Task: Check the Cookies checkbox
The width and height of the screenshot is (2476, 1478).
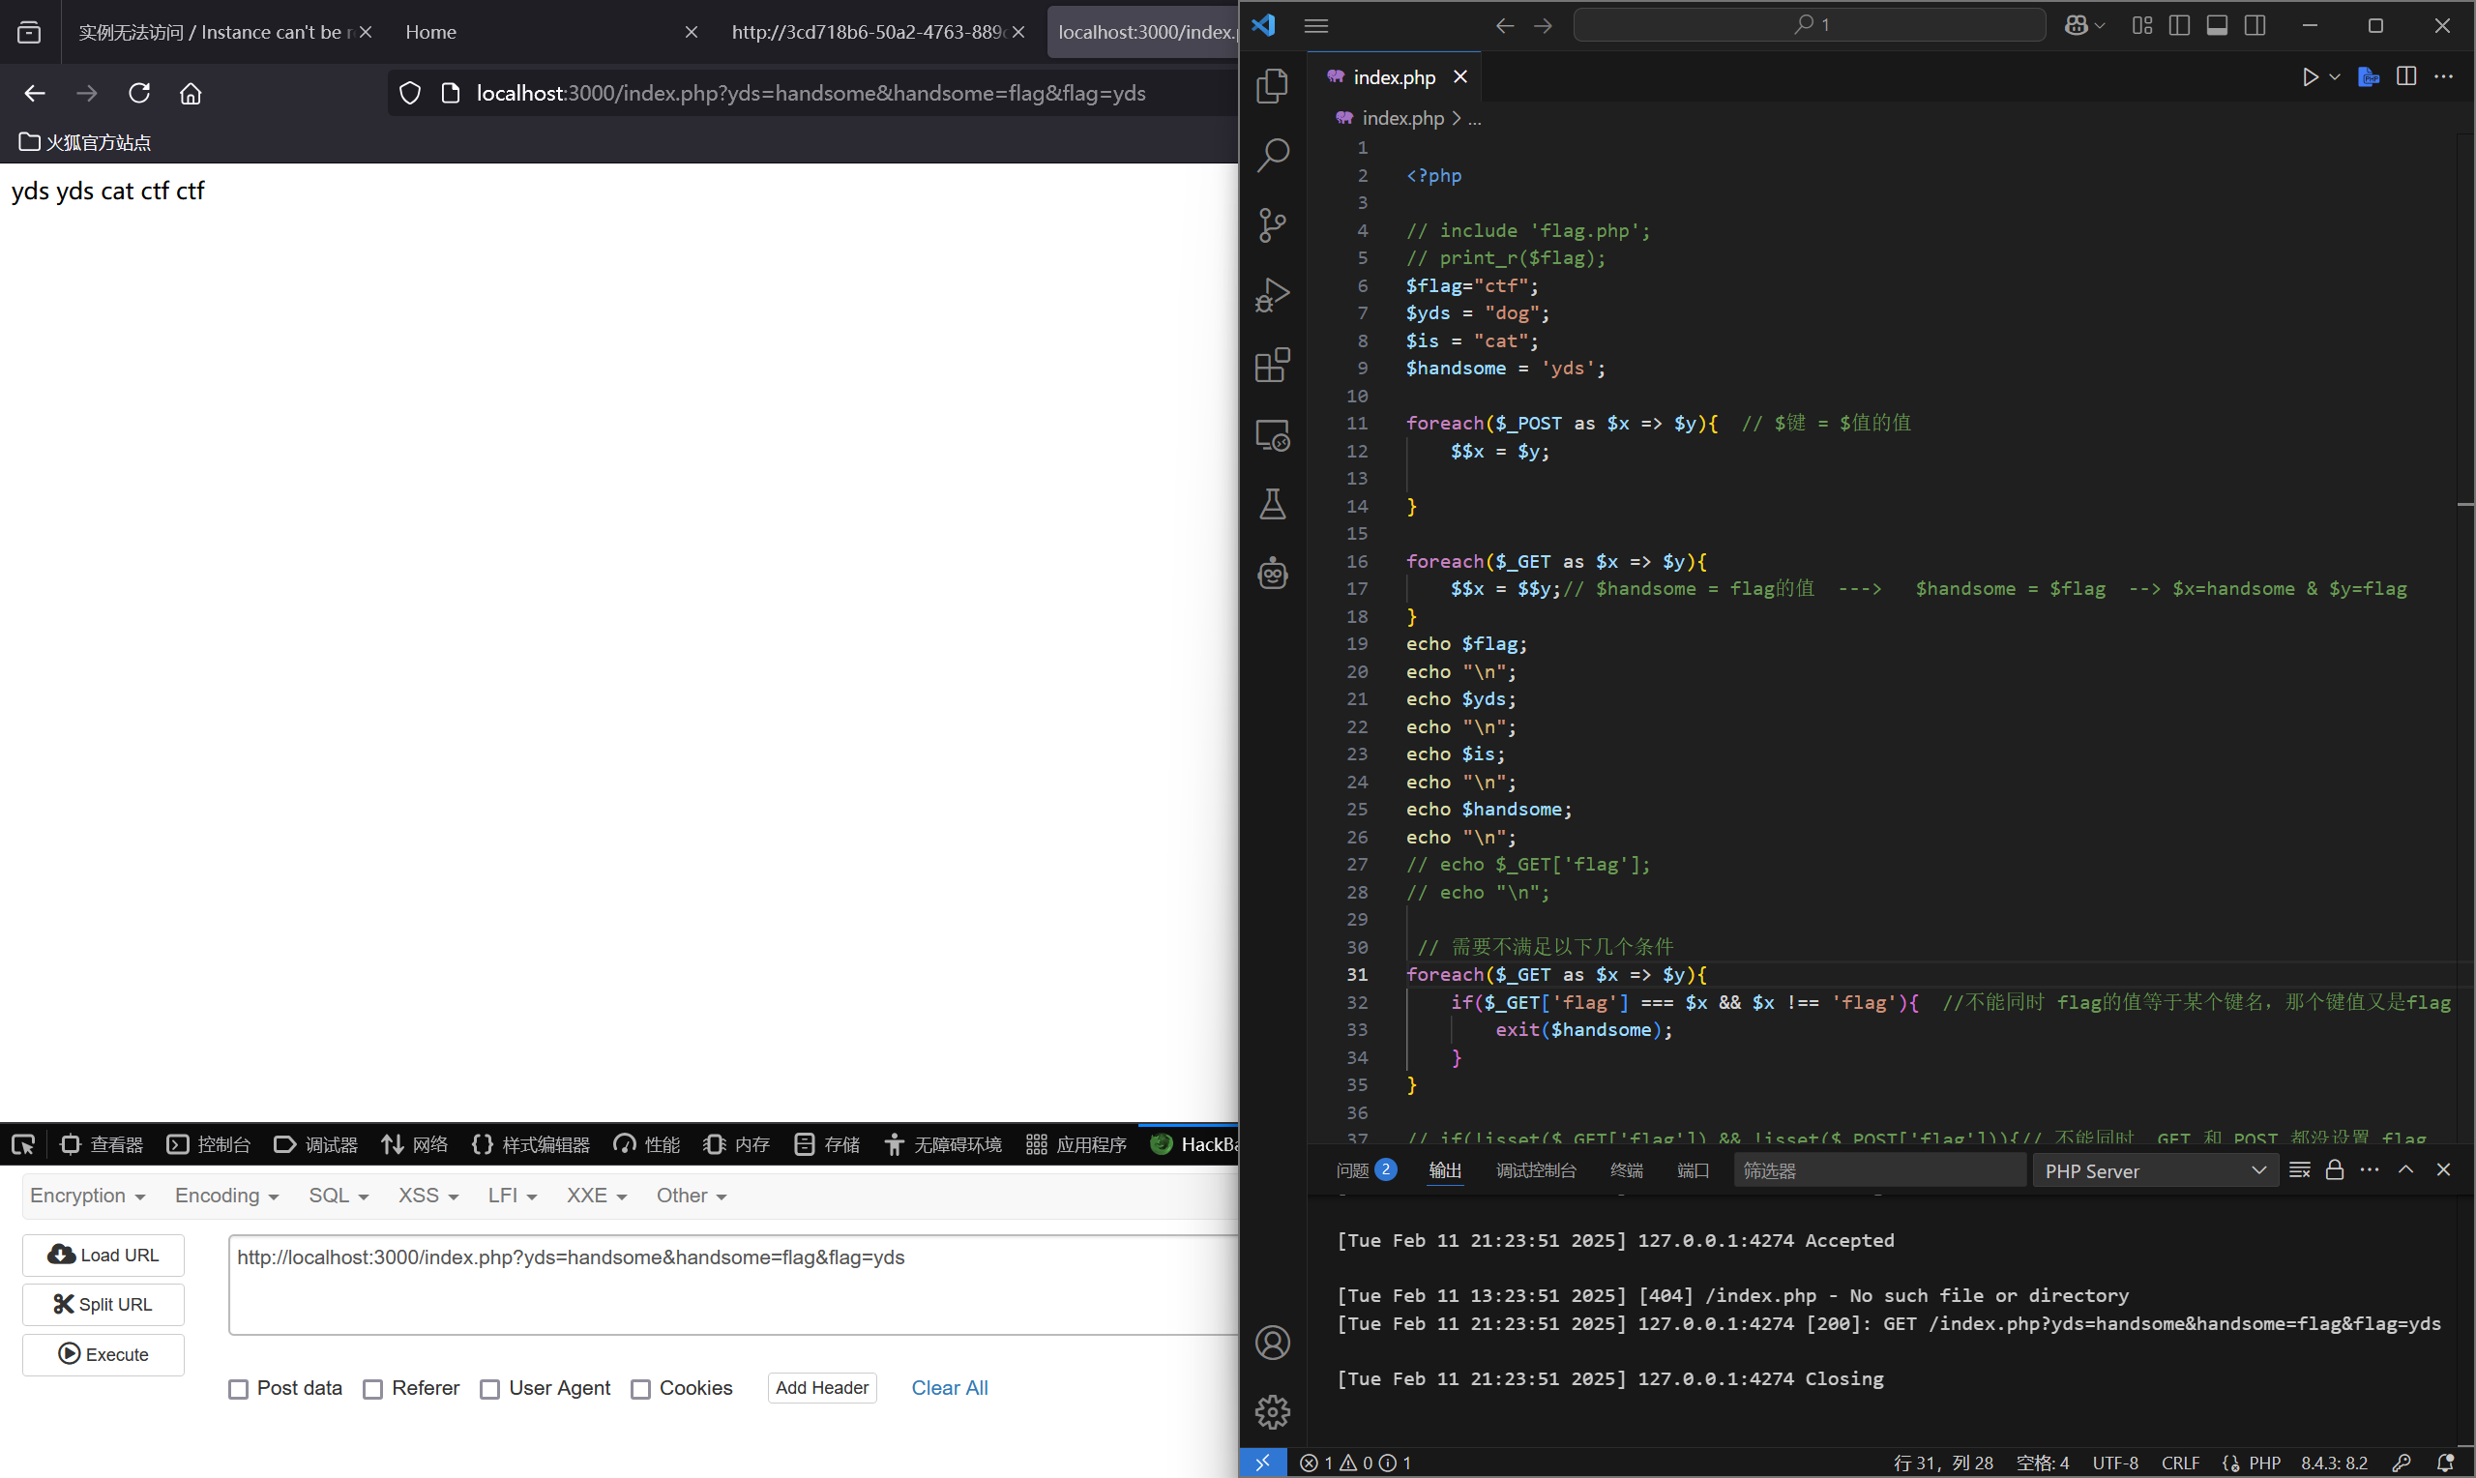Action: (x=640, y=1388)
